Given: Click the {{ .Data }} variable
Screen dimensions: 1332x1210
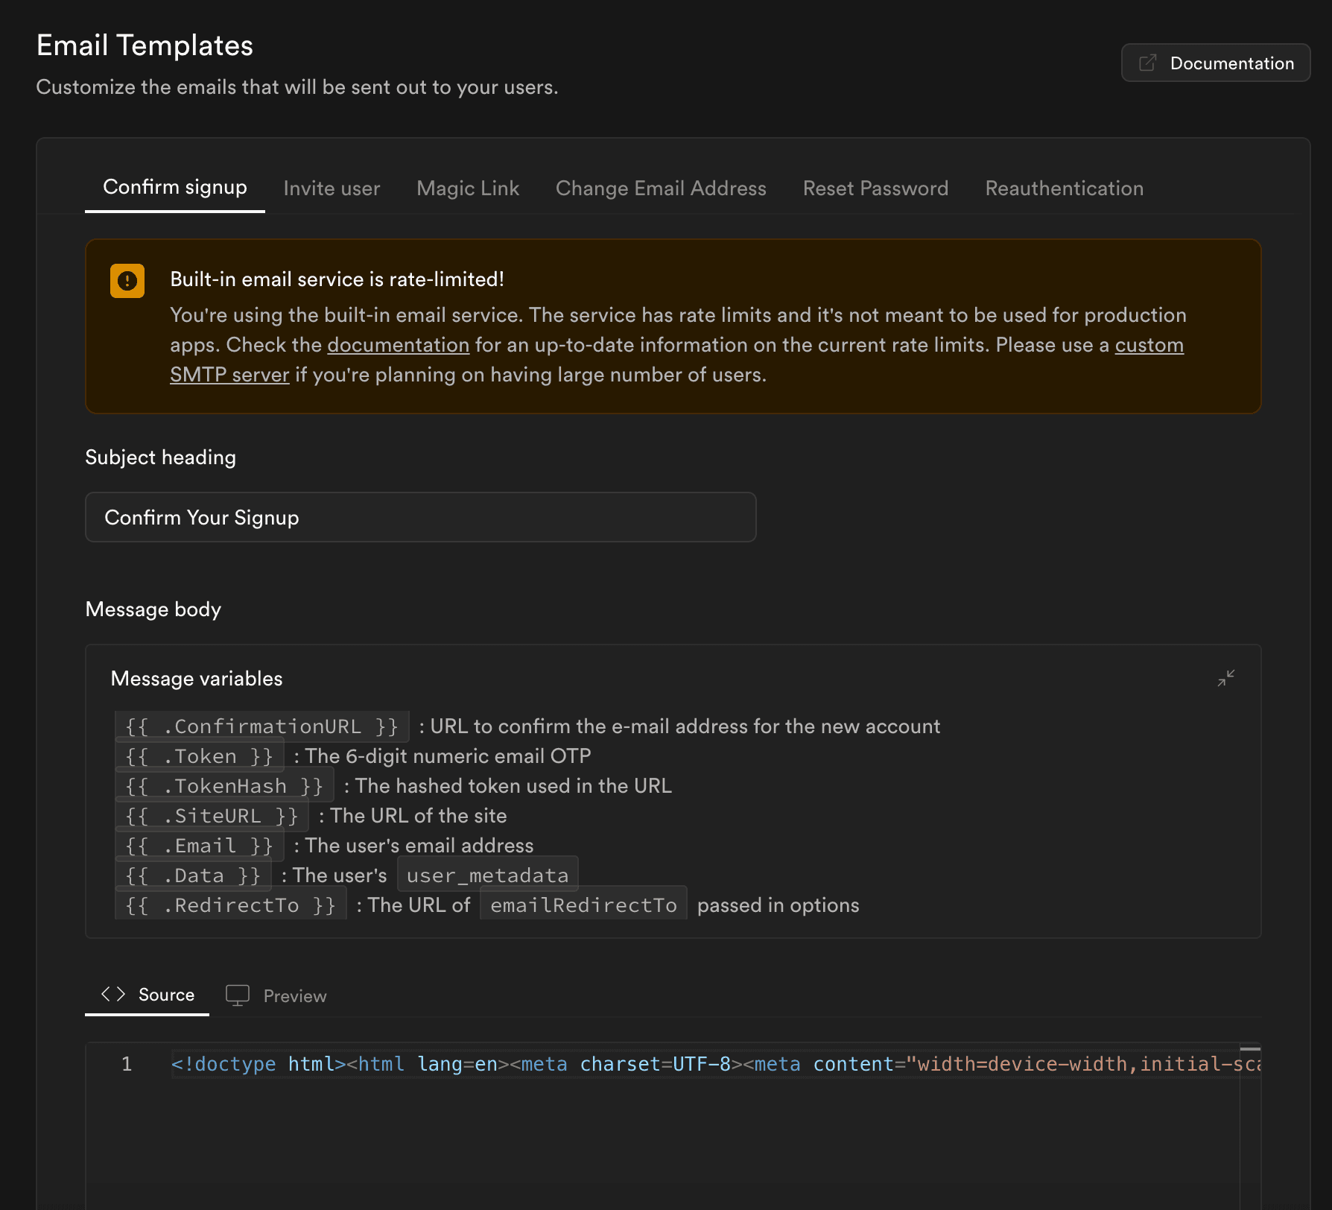Looking at the screenshot, I should pos(193,875).
